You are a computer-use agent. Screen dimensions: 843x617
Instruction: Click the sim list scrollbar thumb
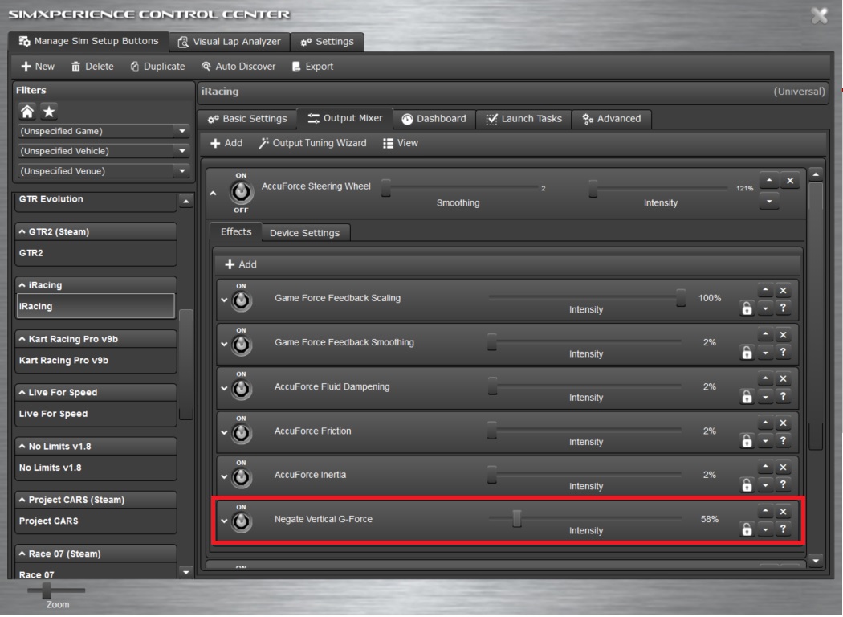pos(186,364)
